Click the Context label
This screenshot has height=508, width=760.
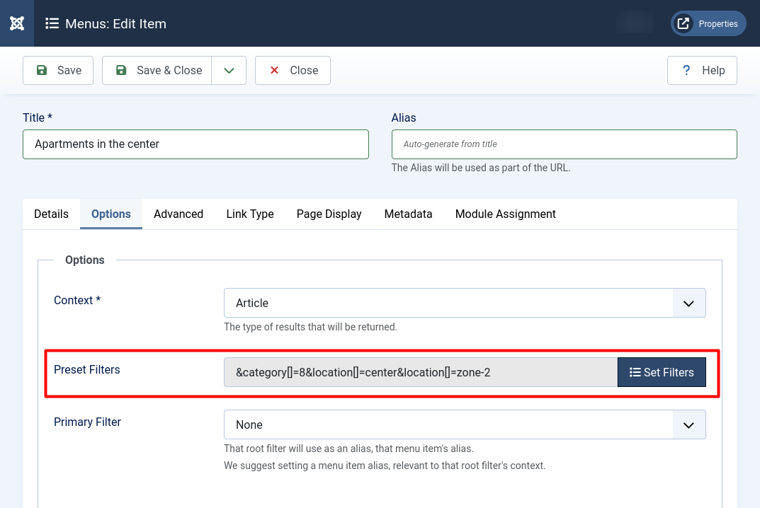pyautogui.click(x=77, y=300)
